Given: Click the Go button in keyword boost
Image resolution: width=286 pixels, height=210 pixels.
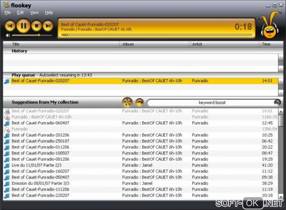Looking at the screenshot, I should click(x=277, y=102).
